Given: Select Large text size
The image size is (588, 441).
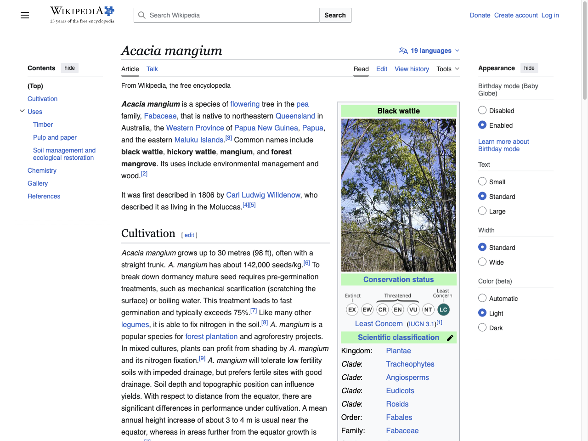Looking at the screenshot, I should [x=482, y=210].
